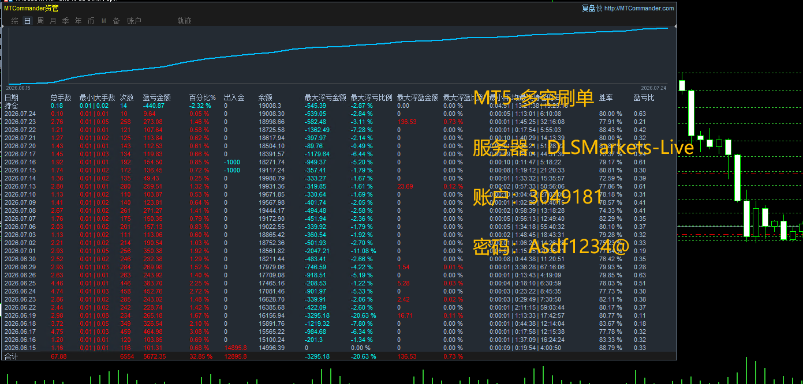
Task: Click the 32.85 % total percentage
Action: [x=200, y=356]
